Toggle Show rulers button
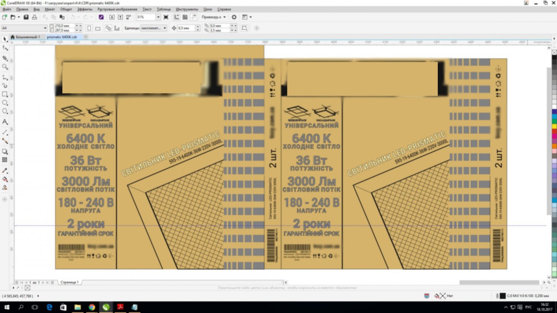557x313 pixels. 177,17
